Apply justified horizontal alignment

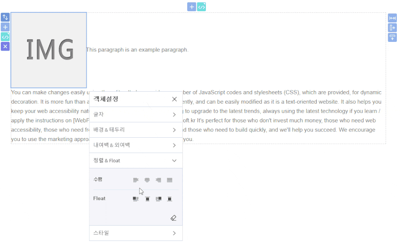(x=169, y=180)
